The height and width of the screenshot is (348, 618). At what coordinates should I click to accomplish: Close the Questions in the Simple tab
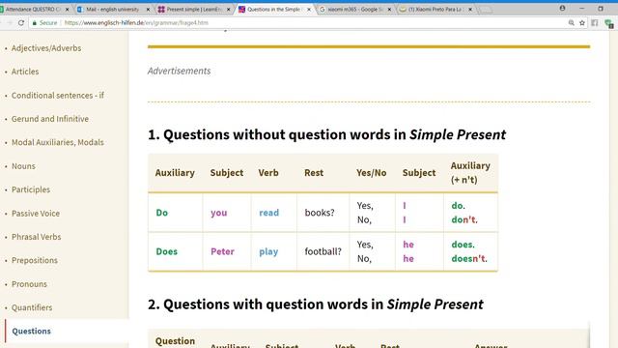(x=309, y=9)
